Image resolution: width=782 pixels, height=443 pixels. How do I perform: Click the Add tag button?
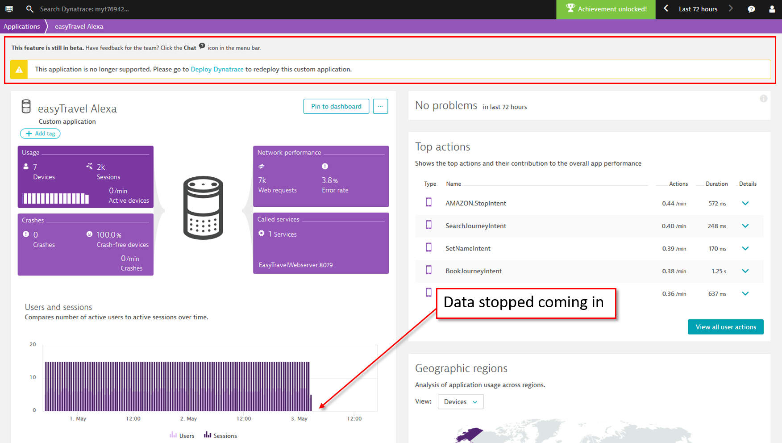coord(40,134)
